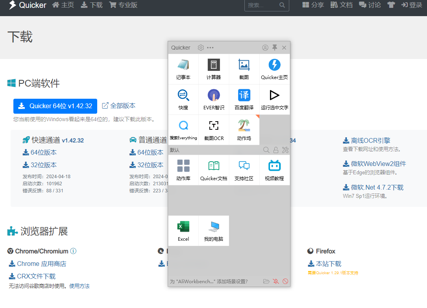Launch the Excel action

183,231
